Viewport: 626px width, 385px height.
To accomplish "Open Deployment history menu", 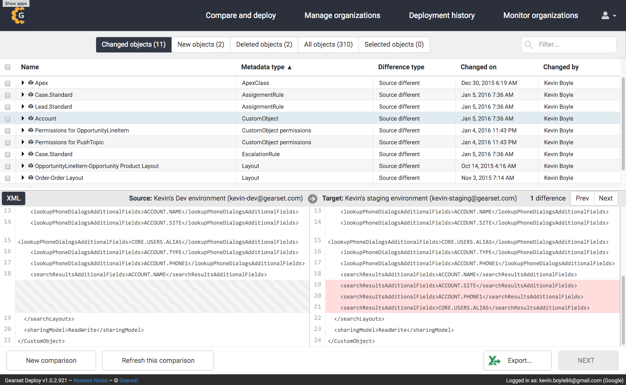I will (442, 15).
